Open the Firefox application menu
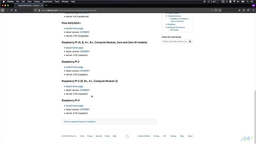Viewport: 256px width, 144px height. coord(11,2)
